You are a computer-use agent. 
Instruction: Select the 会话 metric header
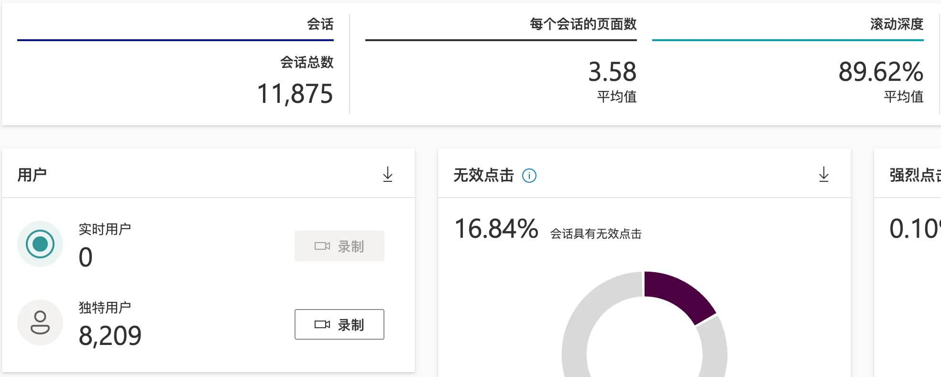click(x=320, y=24)
